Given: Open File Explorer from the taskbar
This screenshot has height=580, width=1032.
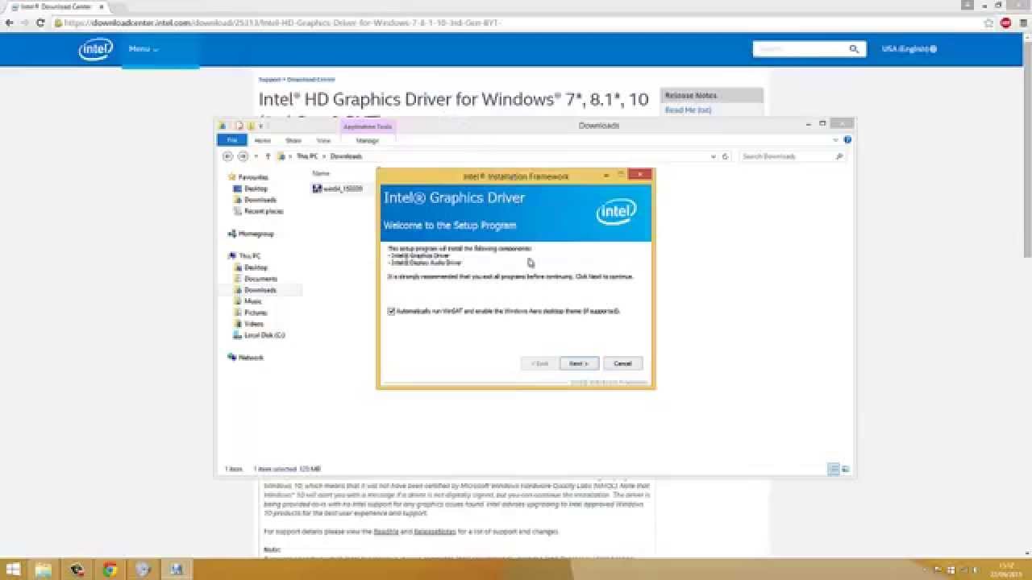Looking at the screenshot, I should pyautogui.click(x=43, y=570).
